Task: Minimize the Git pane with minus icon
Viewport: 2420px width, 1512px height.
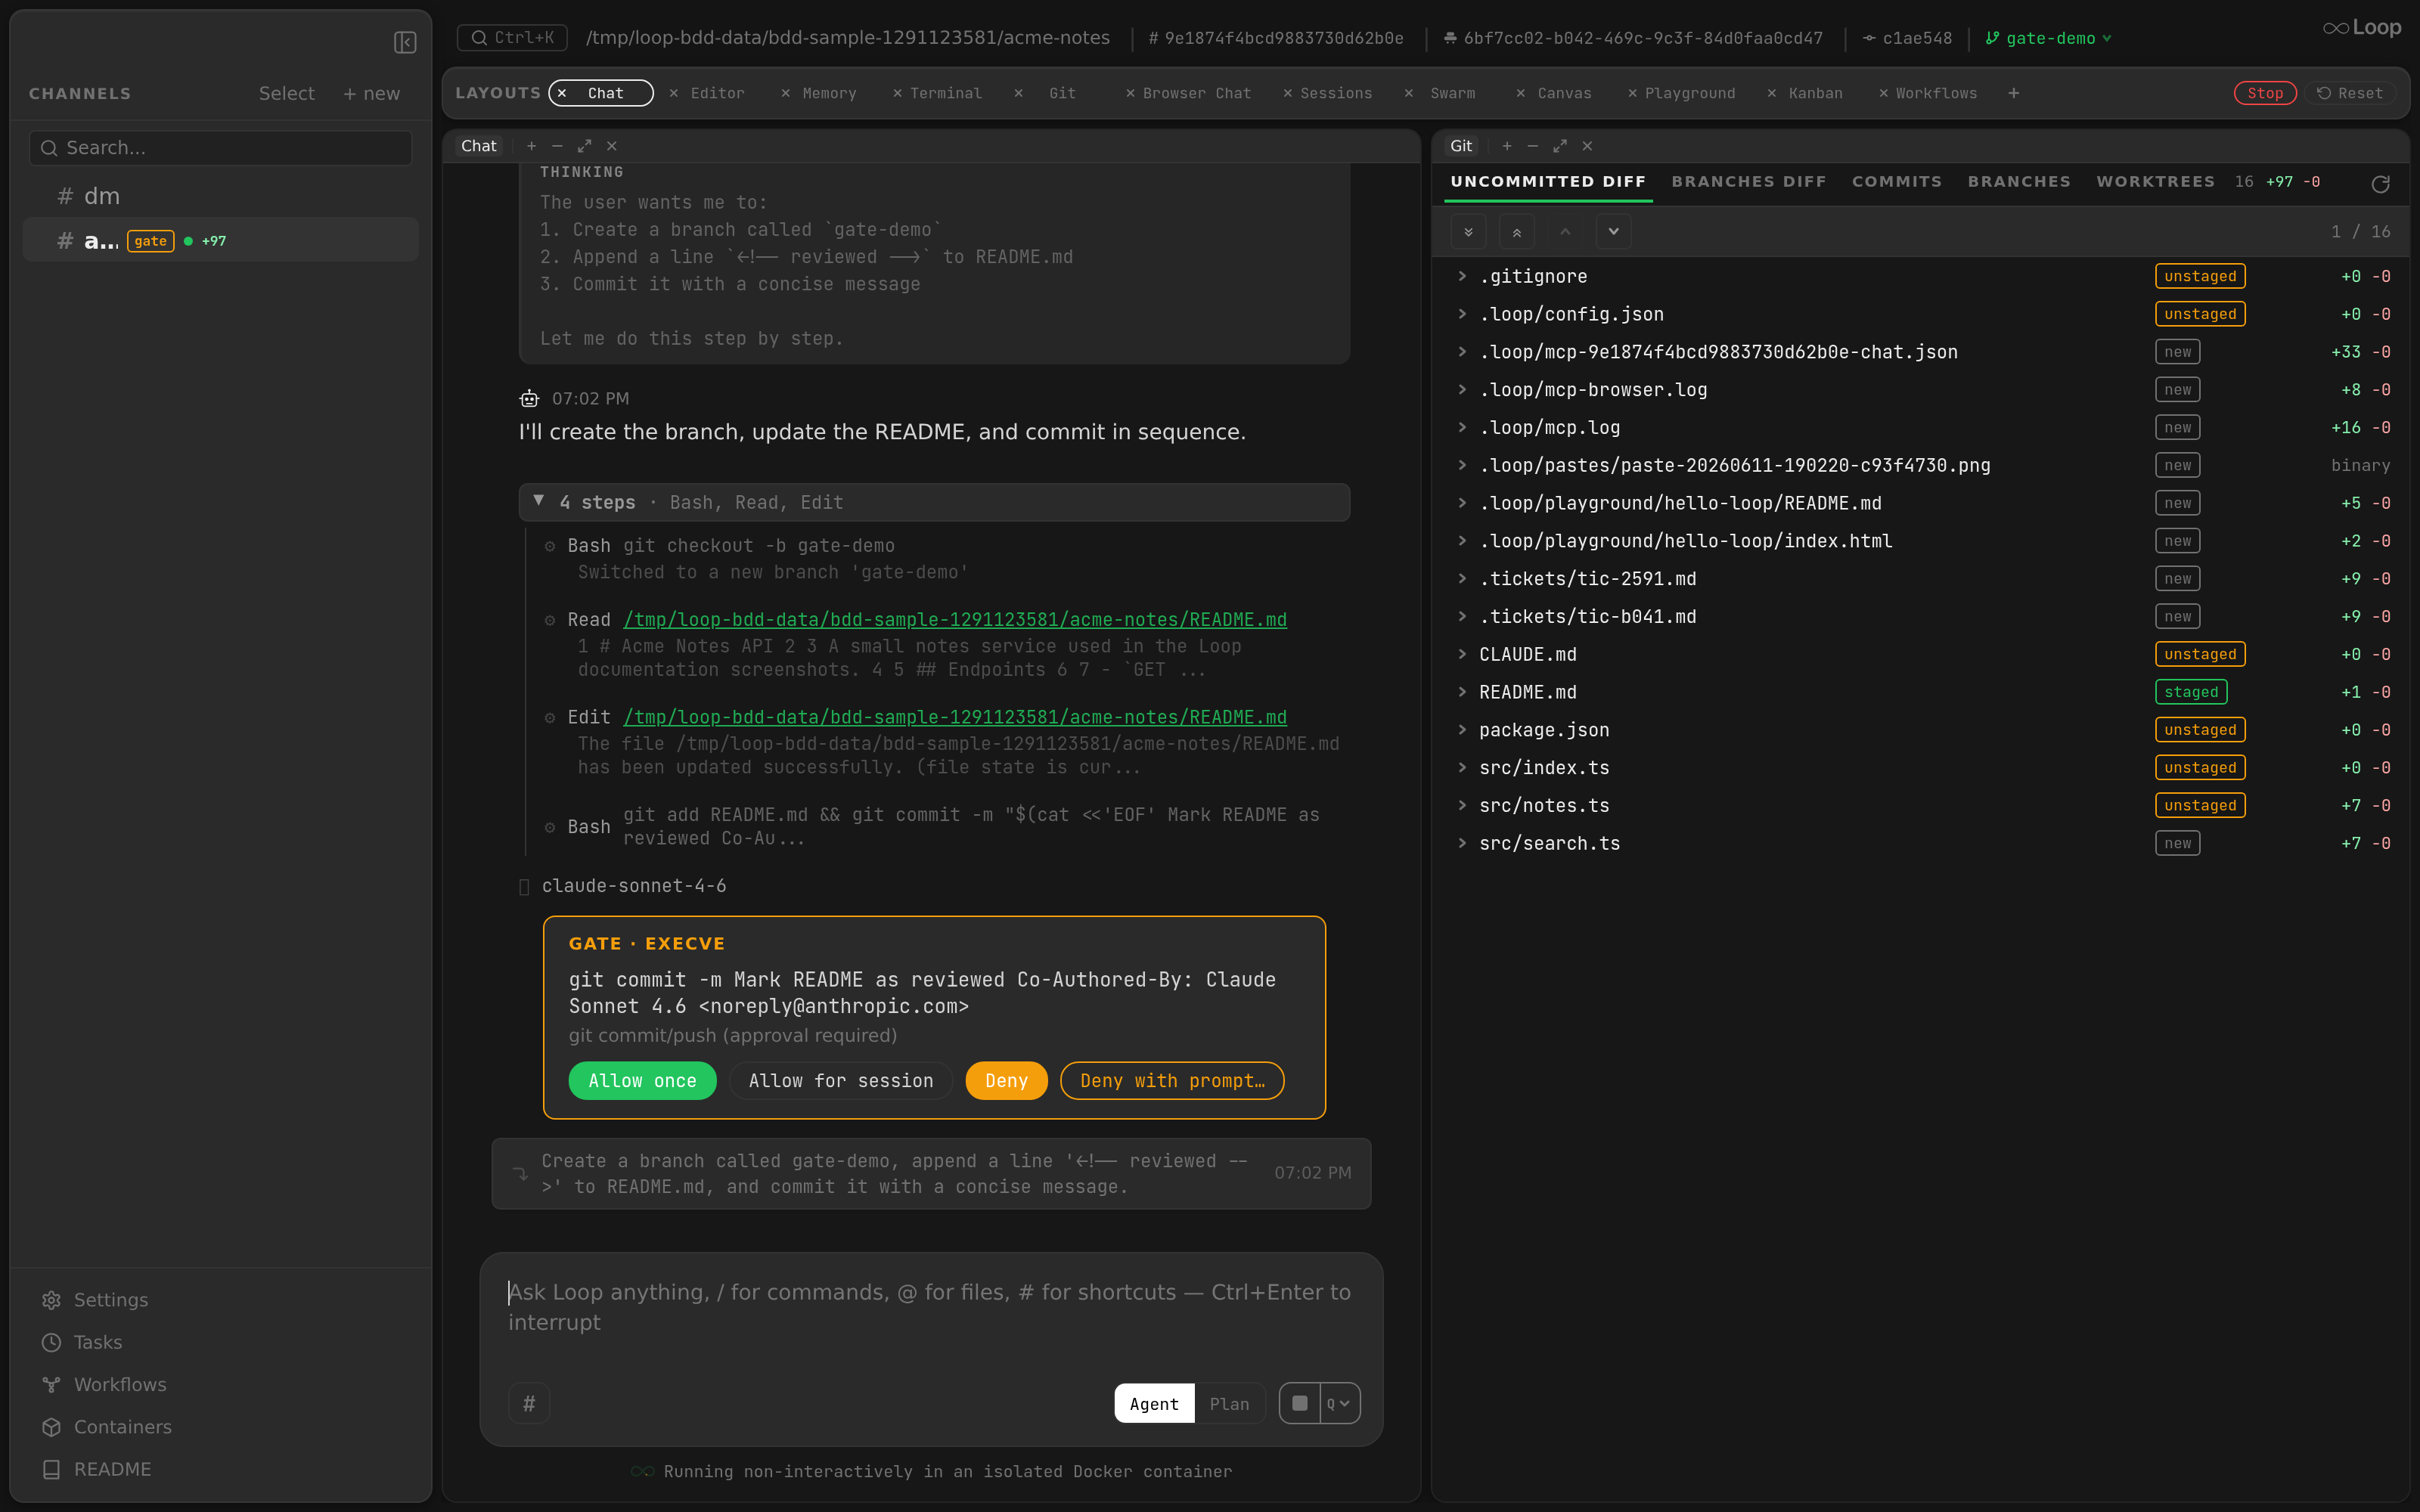Action: [x=1532, y=146]
